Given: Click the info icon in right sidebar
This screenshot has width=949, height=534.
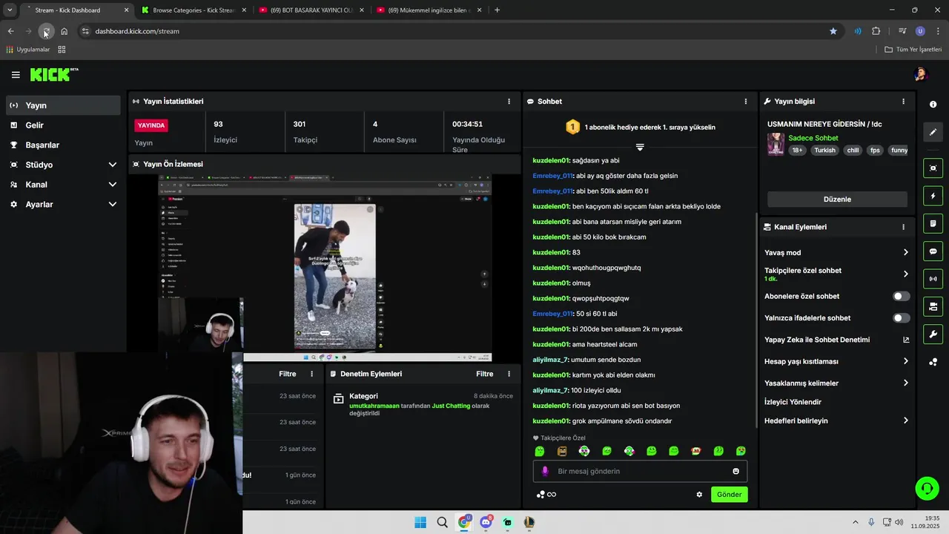Looking at the screenshot, I should click(933, 105).
